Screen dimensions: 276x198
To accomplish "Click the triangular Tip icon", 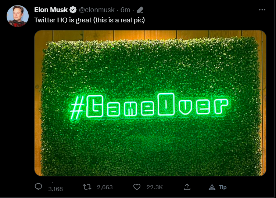I will click(212, 187).
